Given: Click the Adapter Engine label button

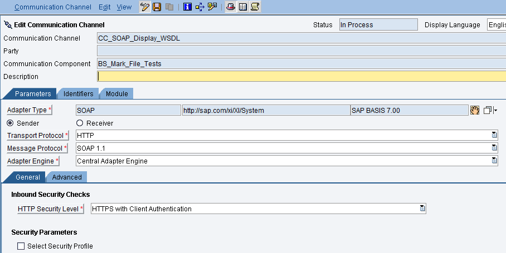Looking at the screenshot, I should point(33,161).
